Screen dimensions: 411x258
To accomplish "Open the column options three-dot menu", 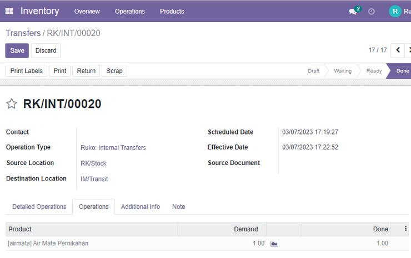I will click(x=405, y=229).
